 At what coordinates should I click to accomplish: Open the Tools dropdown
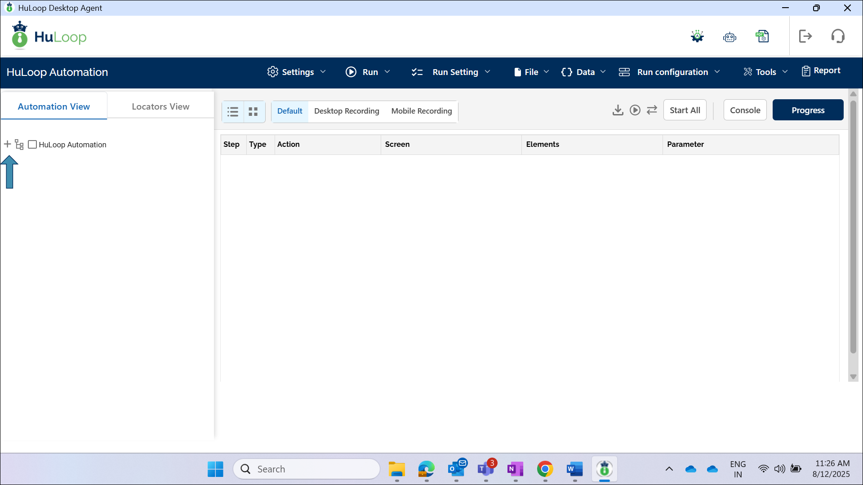pyautogui.click(x=765, y=72)
